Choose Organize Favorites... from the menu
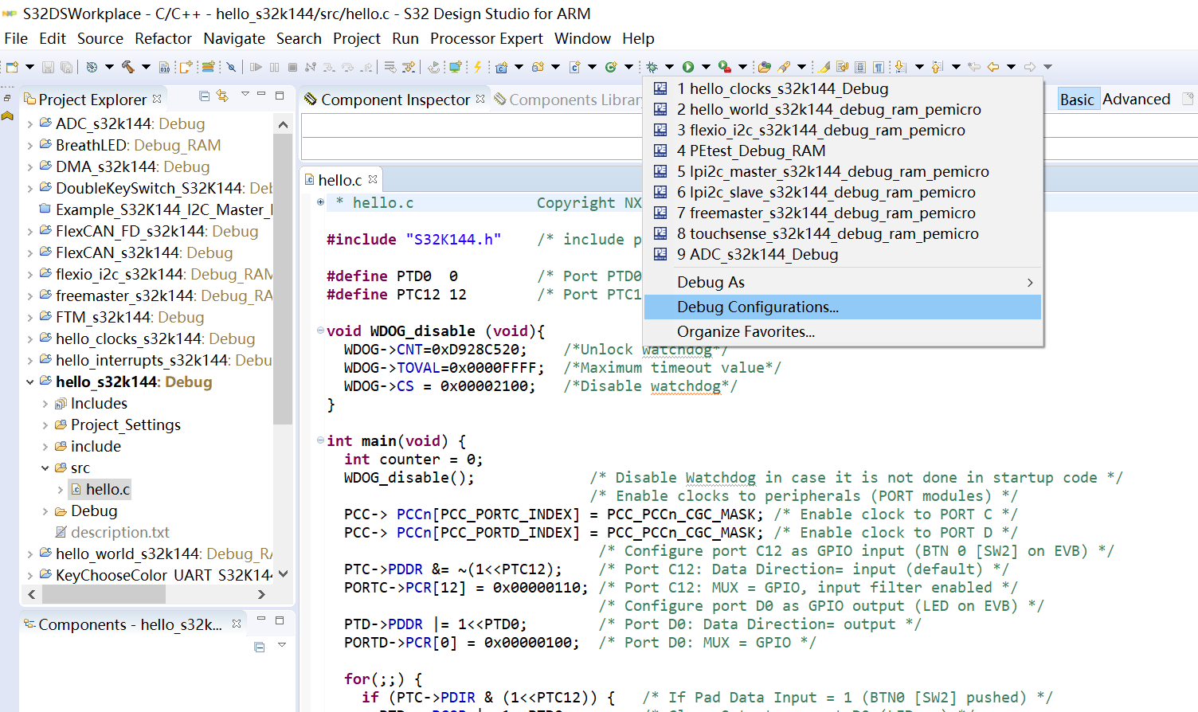This screenshot has width=1198, height=712. pyautogui.click(x=746, y=332)
